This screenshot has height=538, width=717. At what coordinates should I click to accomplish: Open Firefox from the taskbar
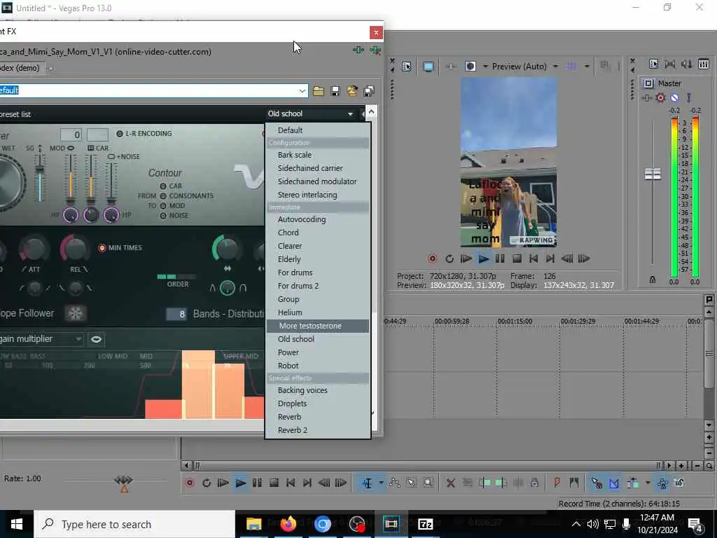(288, 524)
